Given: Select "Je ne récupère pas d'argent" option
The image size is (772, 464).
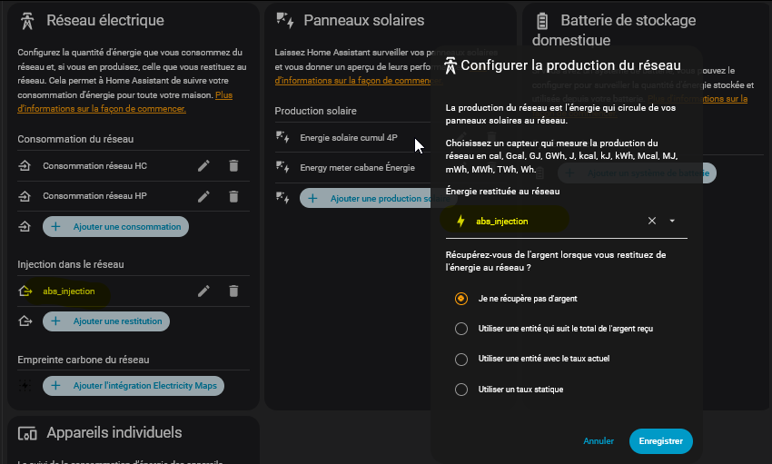Looking at the screenshot, I should (x=461, y=298).
